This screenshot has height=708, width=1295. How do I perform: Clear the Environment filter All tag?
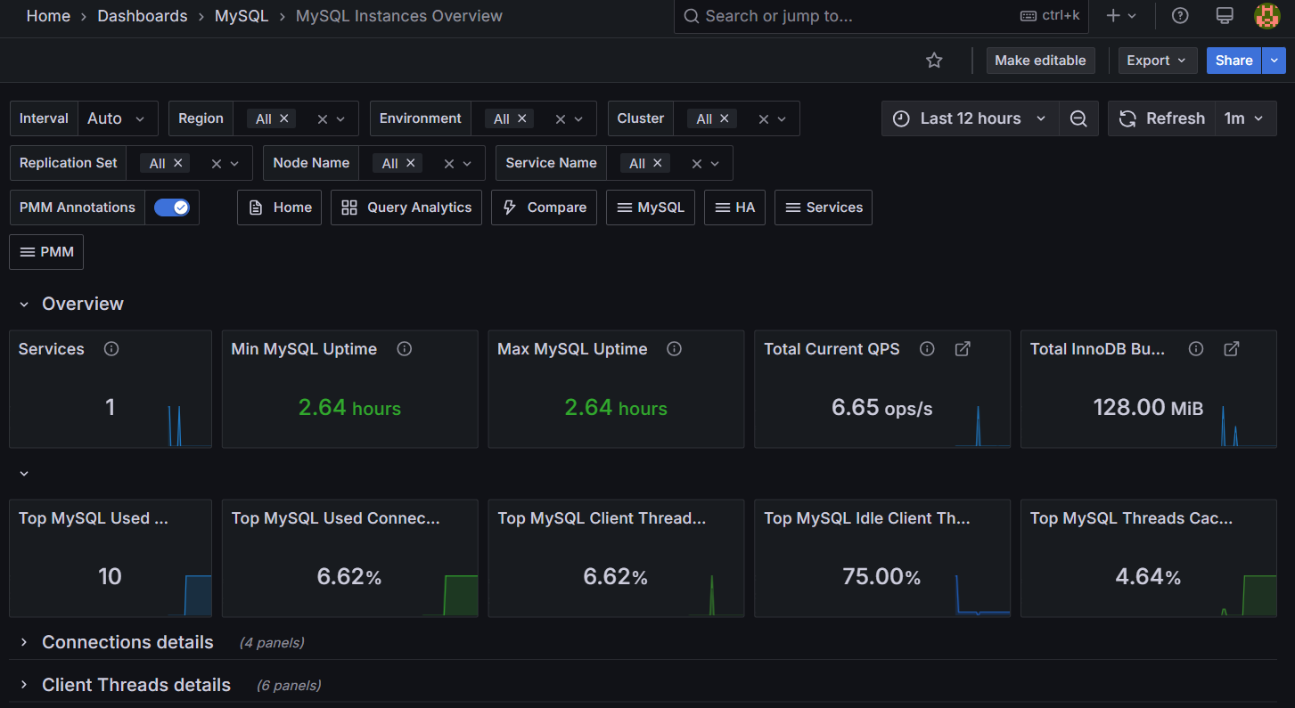522,118
